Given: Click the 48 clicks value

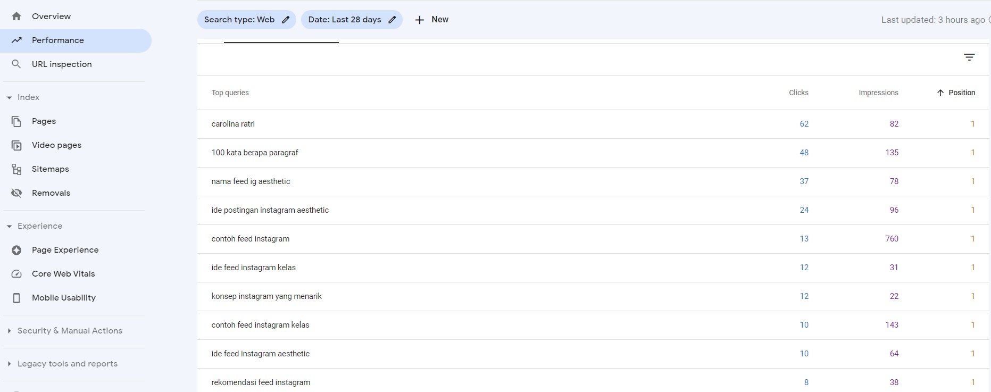Looking at the screenshot, I should [804, 153].
